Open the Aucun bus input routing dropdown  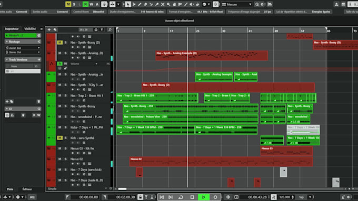[x=23, y=48]
